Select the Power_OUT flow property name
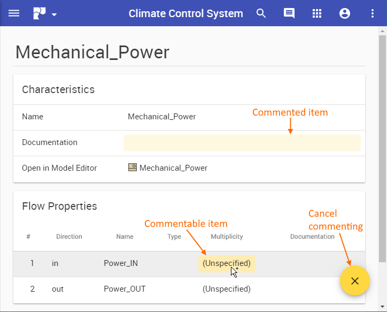 click(x=125, y=289)
